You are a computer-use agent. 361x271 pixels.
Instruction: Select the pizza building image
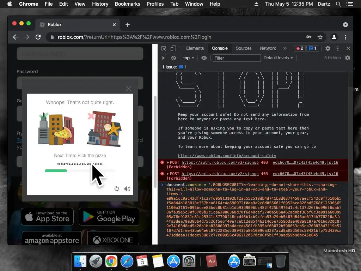point(56,129)
